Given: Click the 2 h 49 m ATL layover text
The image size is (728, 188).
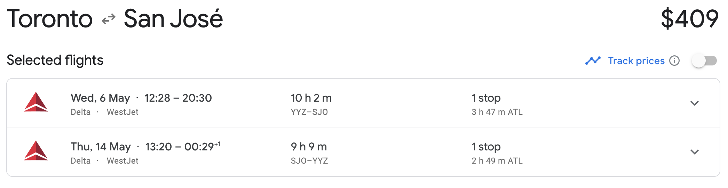Looking at the screenshot, I should (497, 160).
